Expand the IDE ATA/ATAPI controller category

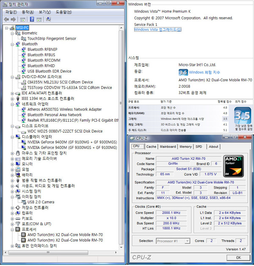[x=12, y=93]
